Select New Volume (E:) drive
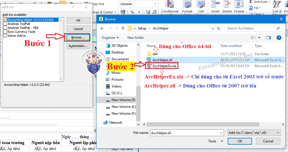The width and height of the screenshot is (288, 152). tap(121, 107)
